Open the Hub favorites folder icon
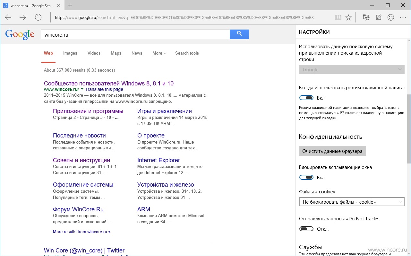Viewport: 411px width, 256px height. [366, 17]
